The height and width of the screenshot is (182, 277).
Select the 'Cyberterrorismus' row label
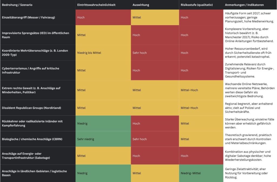pos(30,70)
